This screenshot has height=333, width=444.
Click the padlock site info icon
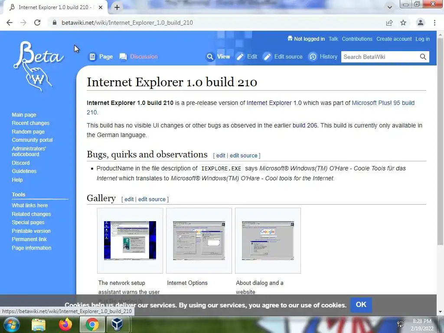(x=54, y=23)
